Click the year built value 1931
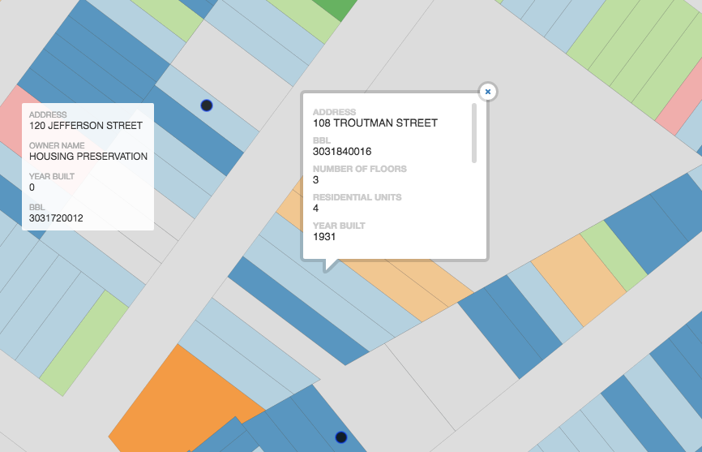The width and height of the screenshot is (702, 452). point(324,237)
